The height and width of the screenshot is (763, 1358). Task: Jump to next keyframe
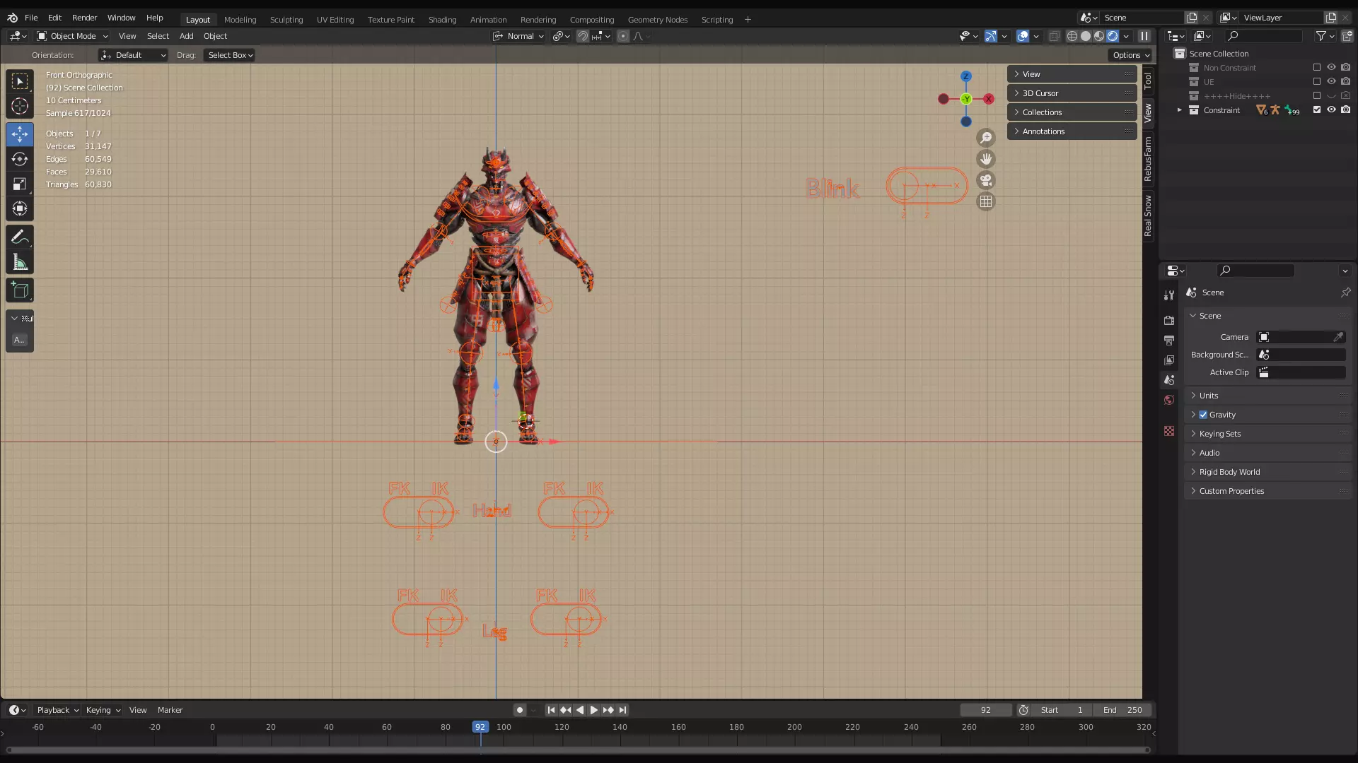coord(608,710)
